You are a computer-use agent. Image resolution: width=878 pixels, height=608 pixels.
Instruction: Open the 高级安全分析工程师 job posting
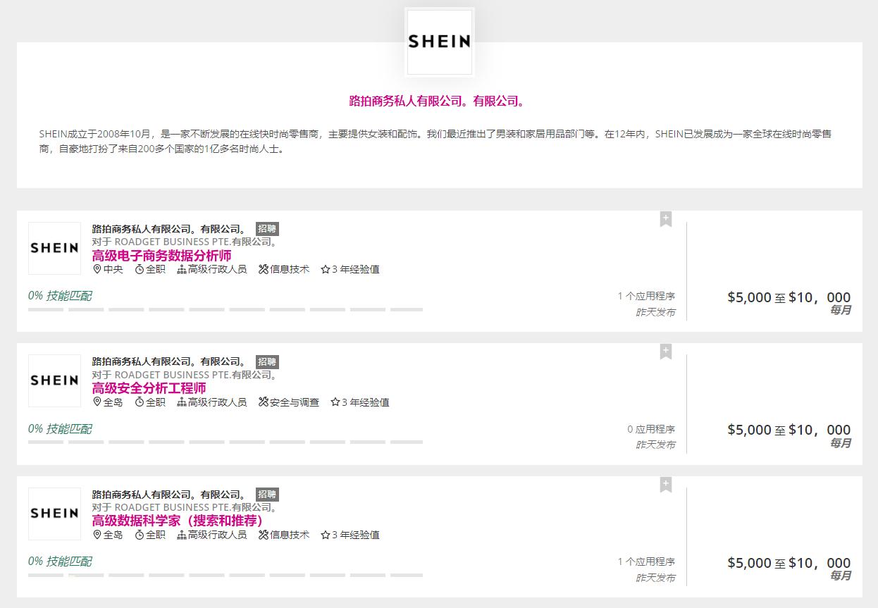(149, 388)
